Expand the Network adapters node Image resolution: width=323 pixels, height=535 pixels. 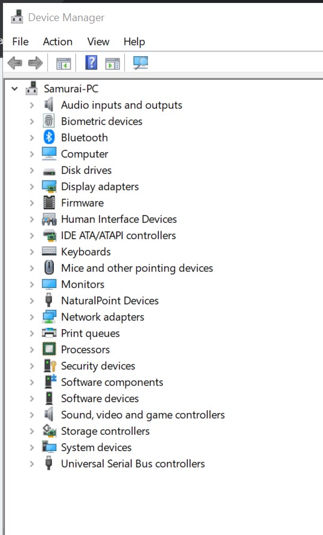(x=32, y=317)
